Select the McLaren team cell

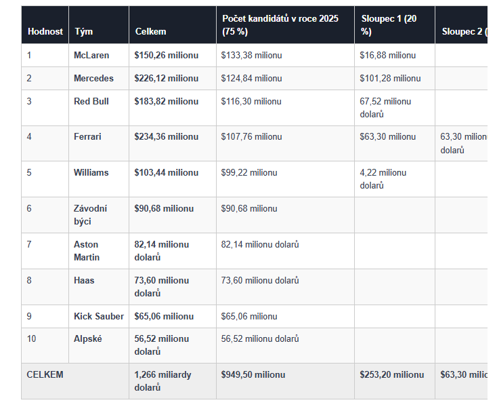pyautogui.click(x=91, y=56)
